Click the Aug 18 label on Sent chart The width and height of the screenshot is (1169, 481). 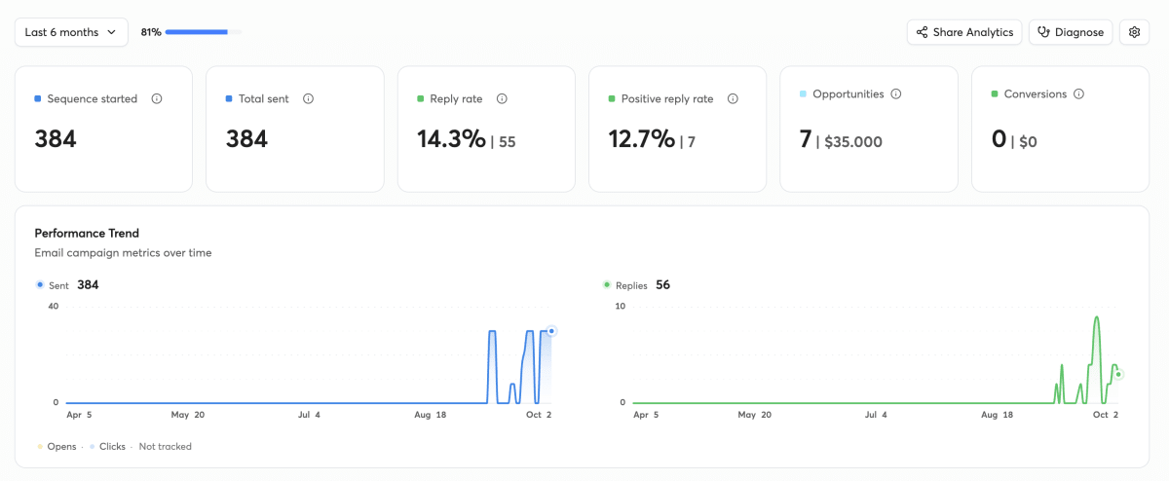click(430, 415)
